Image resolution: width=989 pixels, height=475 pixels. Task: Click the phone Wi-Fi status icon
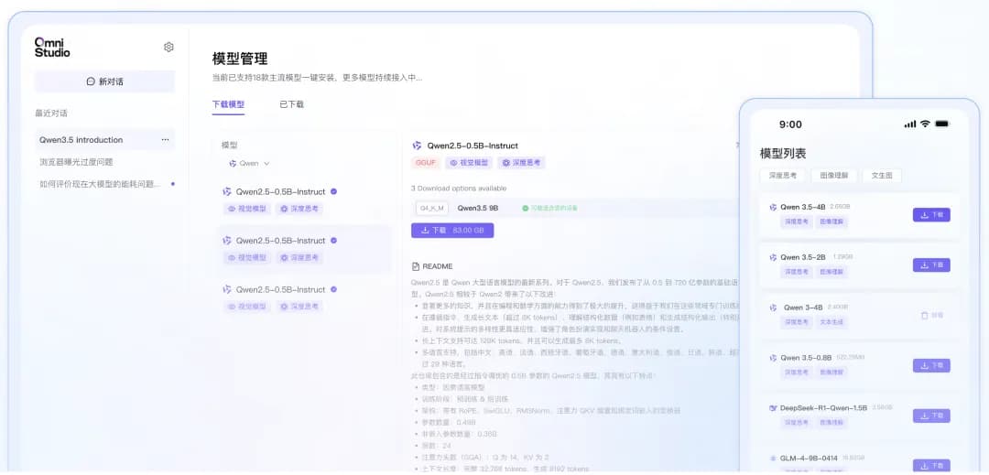click(925, 124)
